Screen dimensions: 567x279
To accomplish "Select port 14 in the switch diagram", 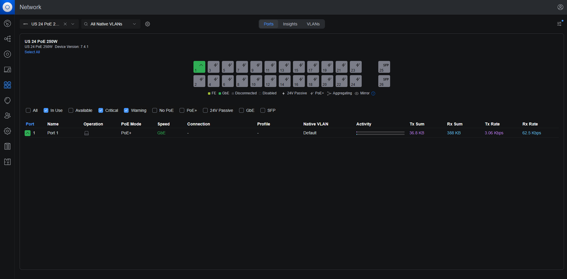I will (284, 81).
